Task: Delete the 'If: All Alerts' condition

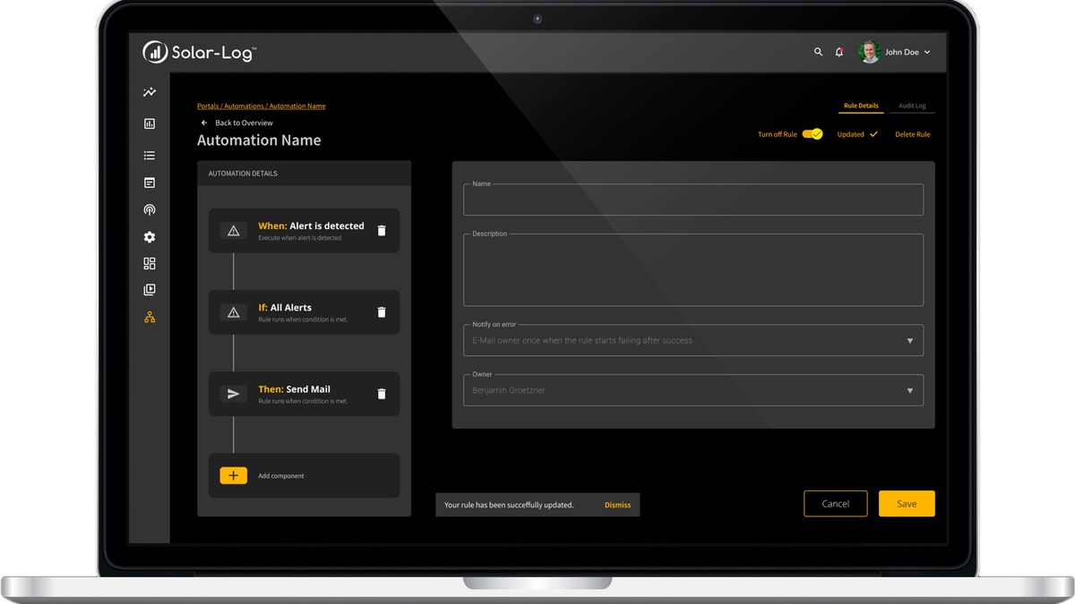Action: point(382,312)
